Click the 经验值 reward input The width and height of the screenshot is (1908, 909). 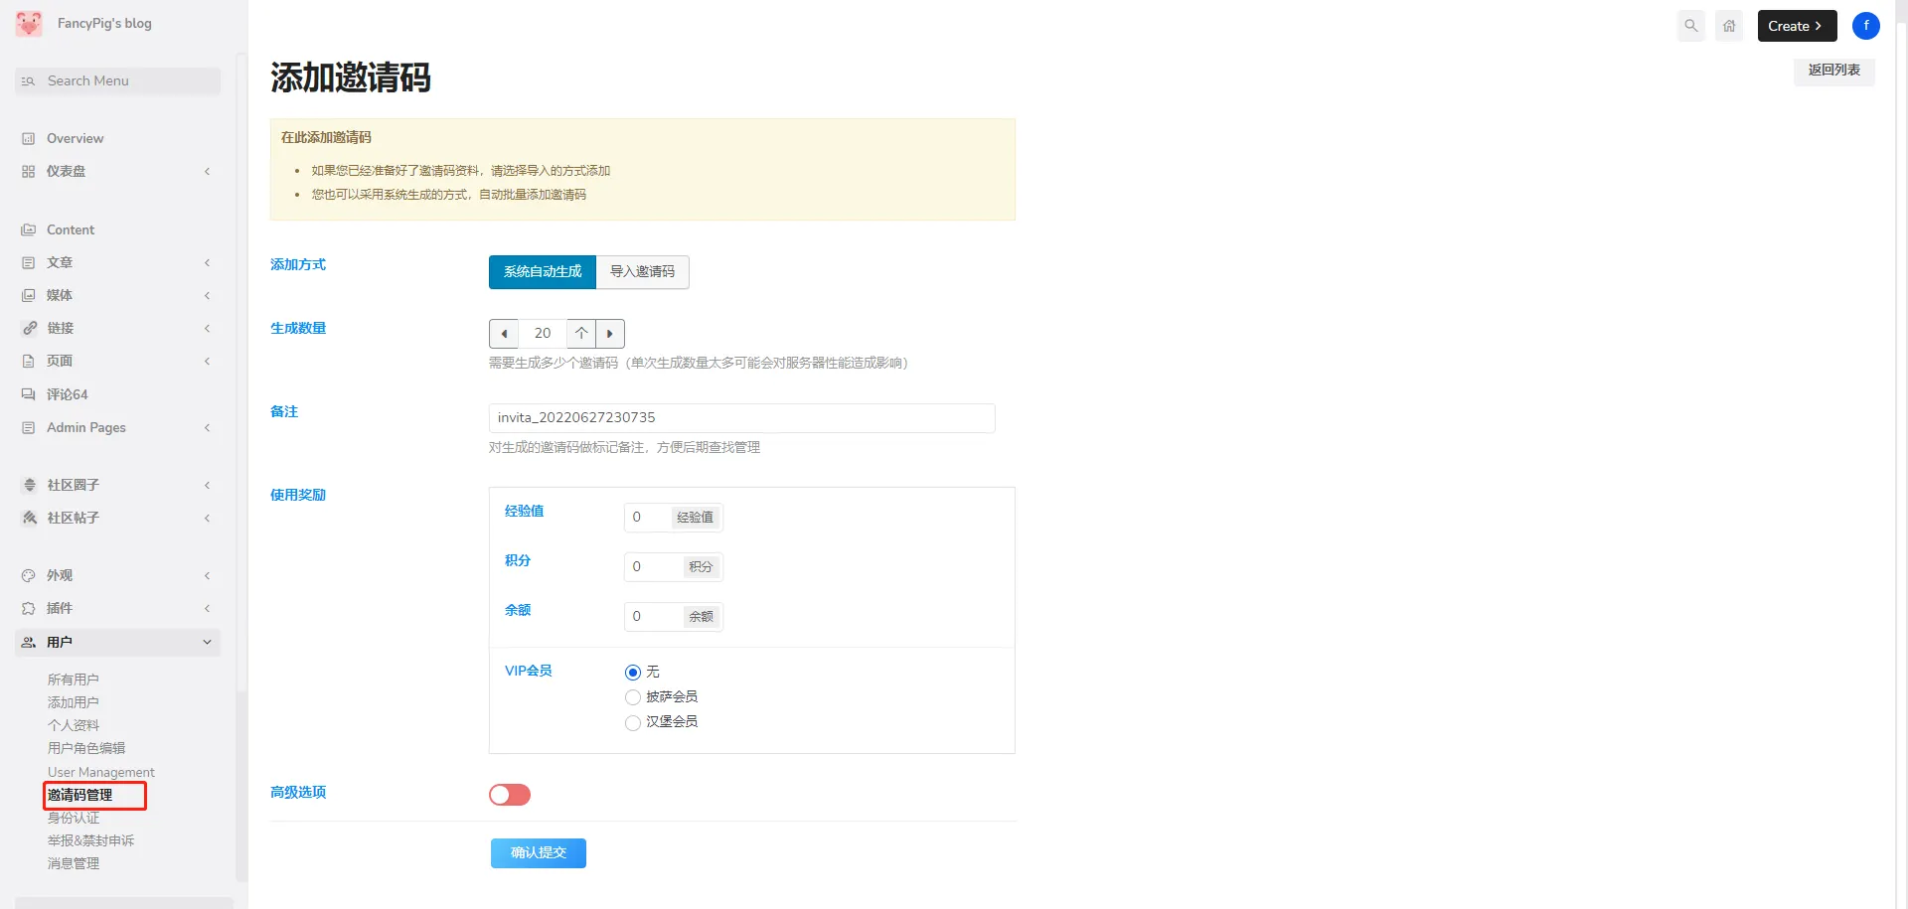[647, 518]
